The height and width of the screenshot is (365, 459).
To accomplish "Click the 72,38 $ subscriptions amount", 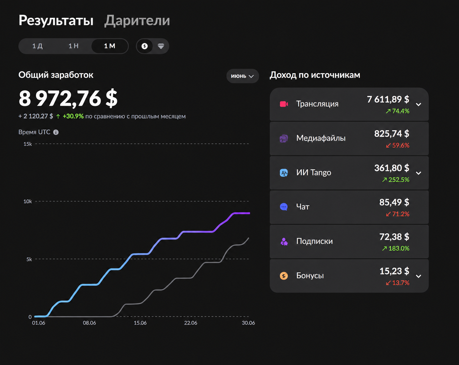I will pyautogui.click(x=394, y=237).
